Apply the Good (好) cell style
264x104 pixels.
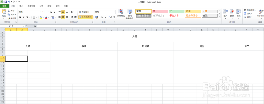pos(176,11)
